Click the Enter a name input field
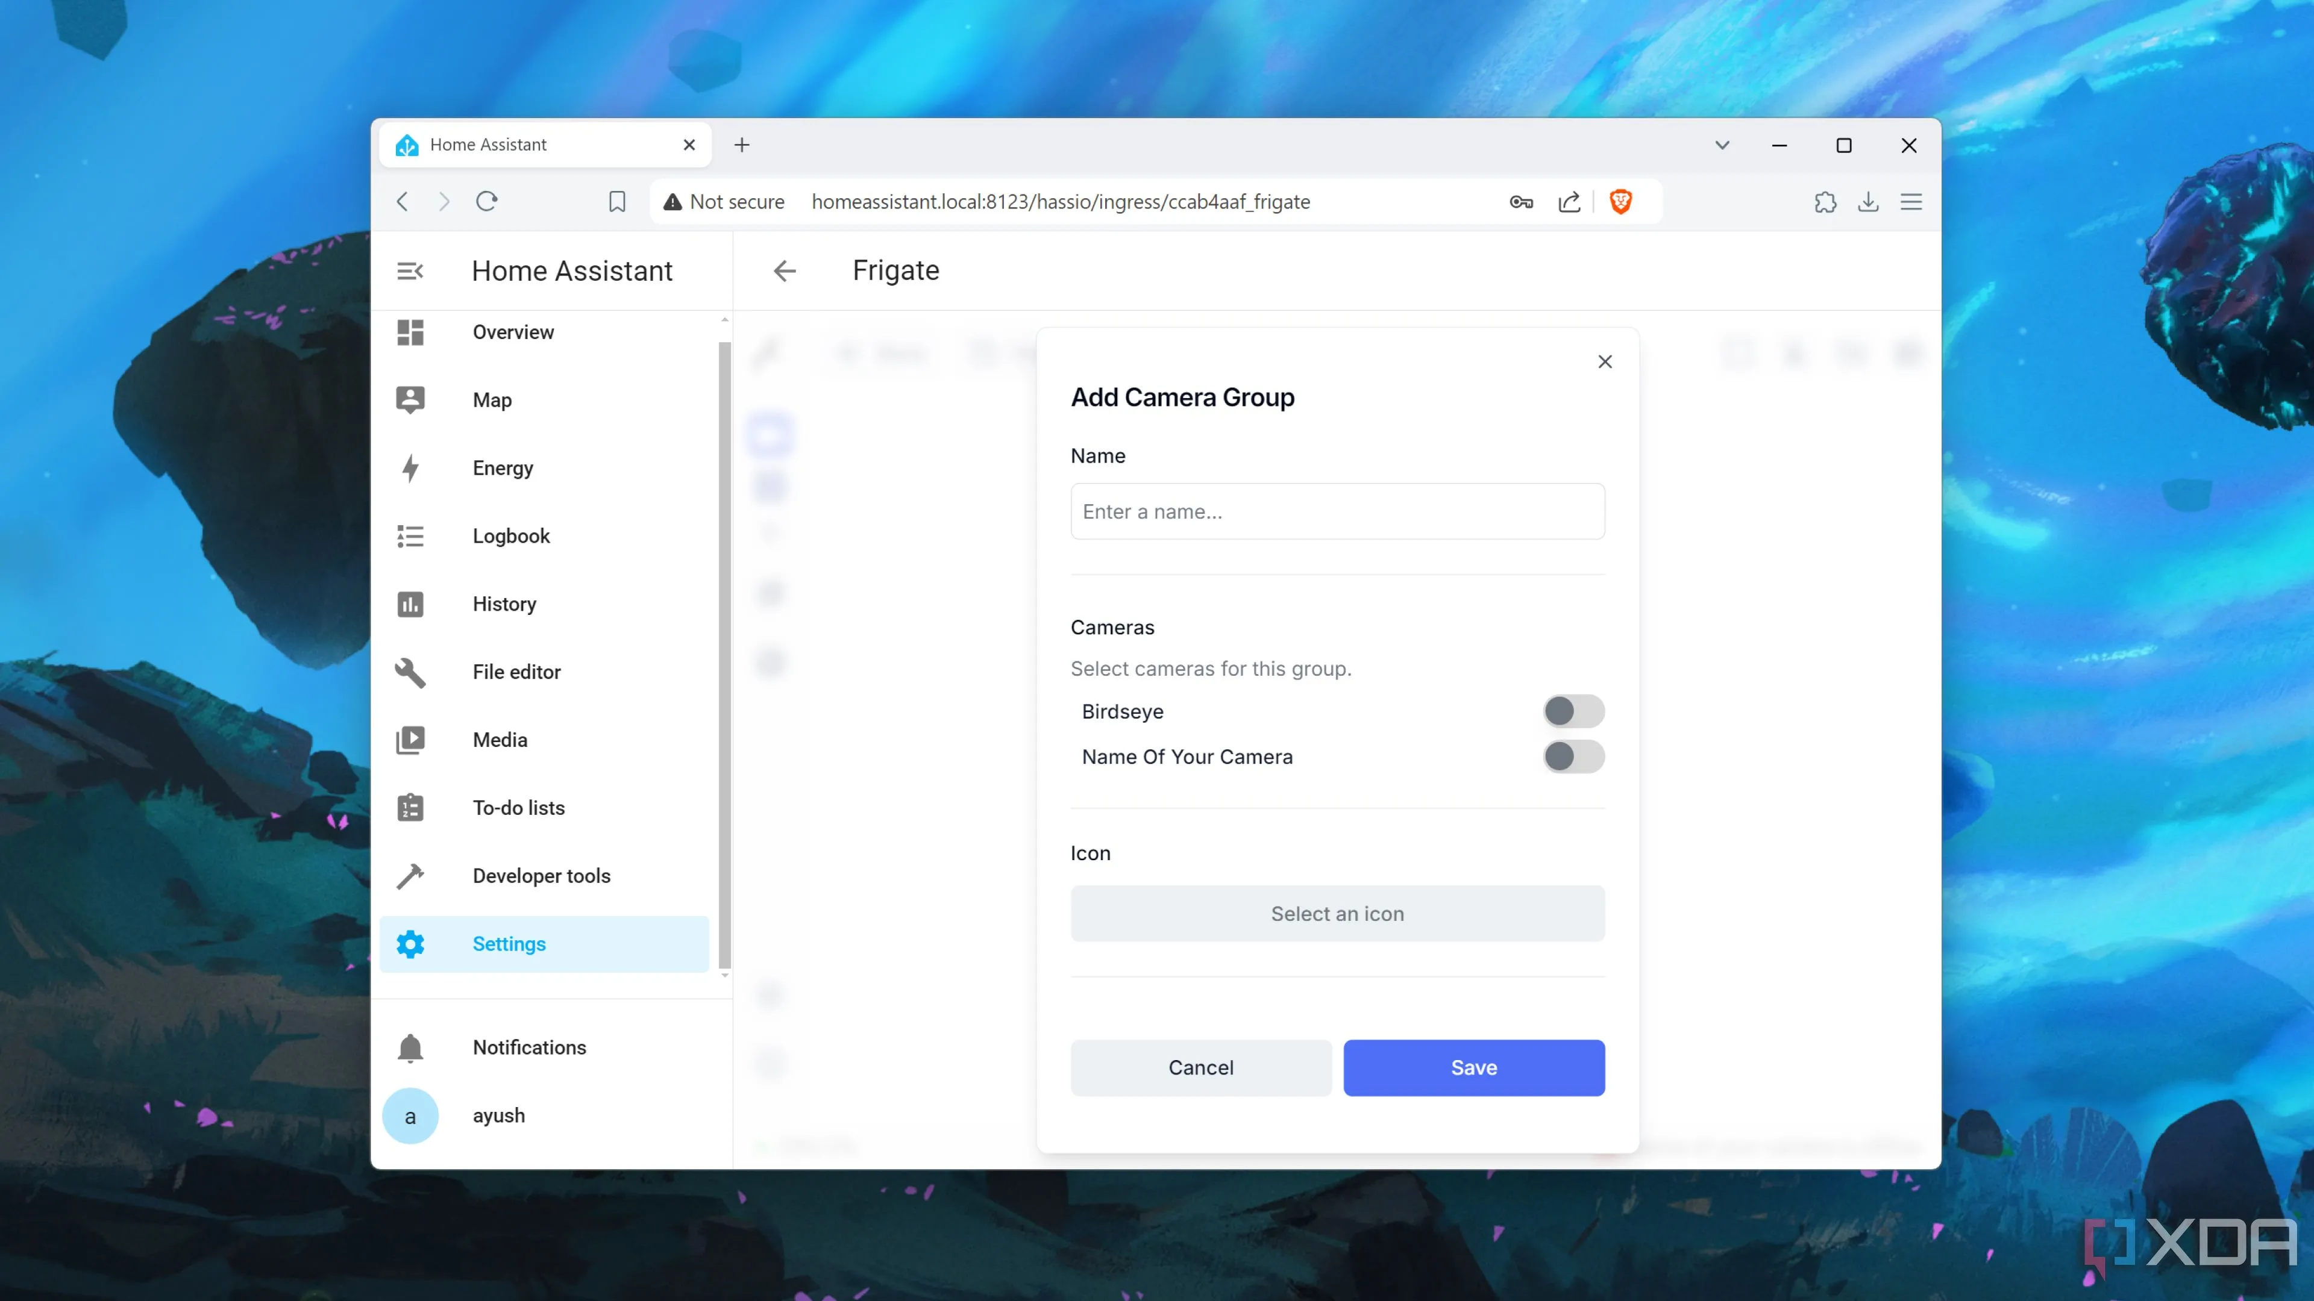 pos(1338,511)
